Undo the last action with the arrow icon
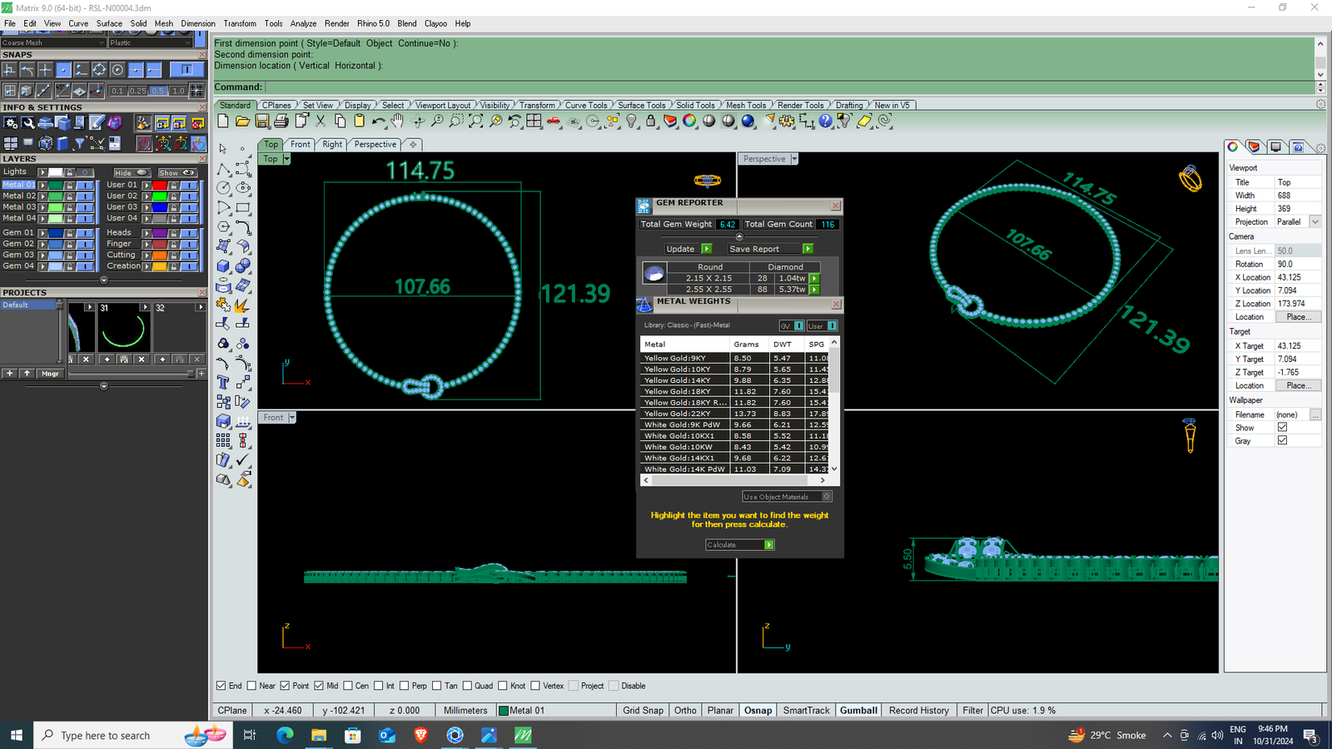This screenshot has height=749, width=1332. (379, 122)
